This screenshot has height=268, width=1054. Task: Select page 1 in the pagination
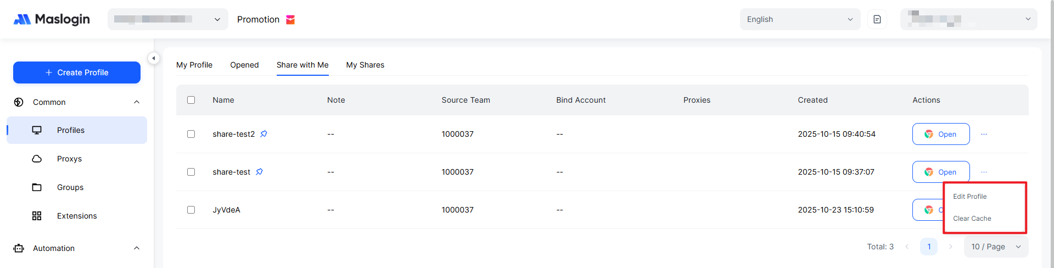pos(929,247)
